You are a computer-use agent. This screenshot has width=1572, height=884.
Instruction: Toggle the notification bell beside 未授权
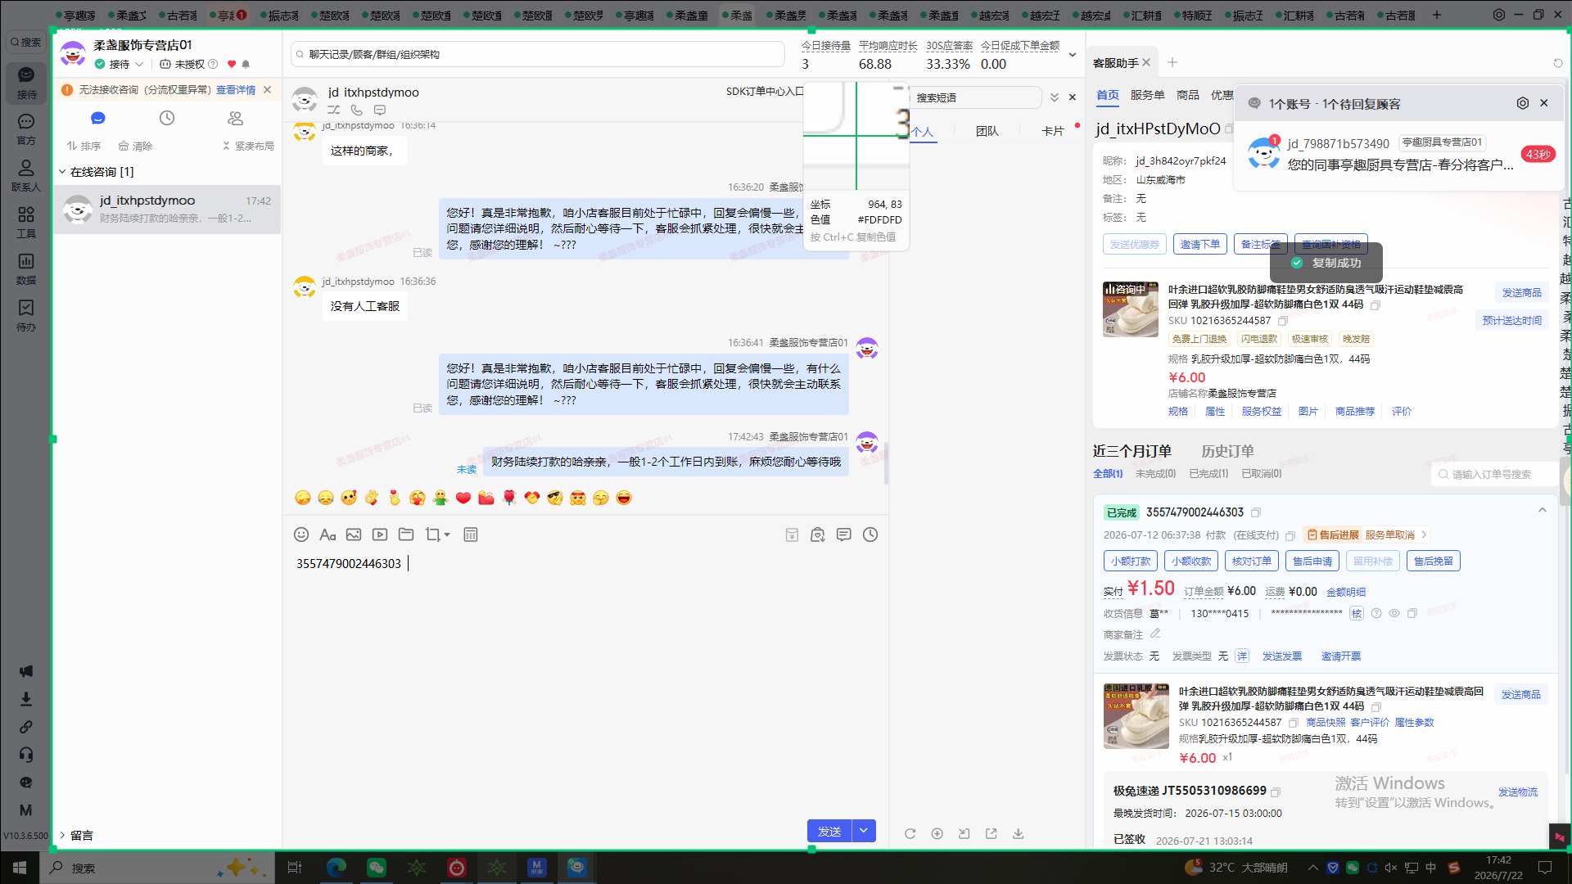coord(246,64)
